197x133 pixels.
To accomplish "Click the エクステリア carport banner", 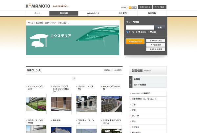I will (73, 40).
